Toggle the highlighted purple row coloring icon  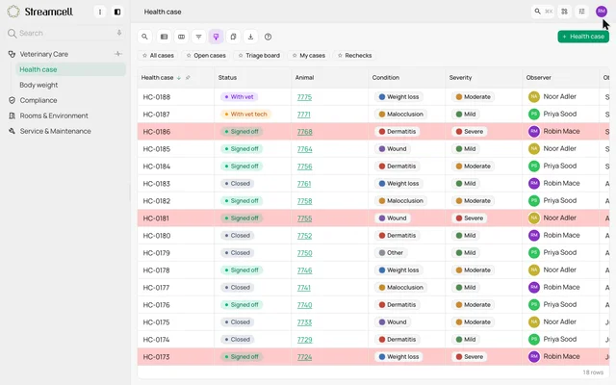click(x=216, y=37)
